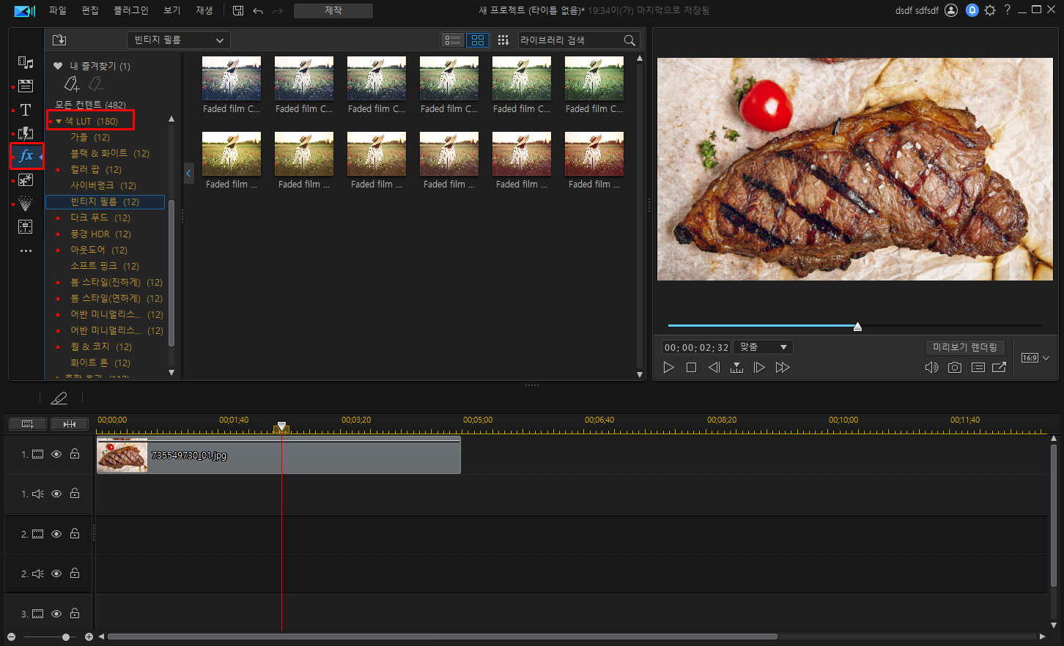Play the preview

click(668, 368)
